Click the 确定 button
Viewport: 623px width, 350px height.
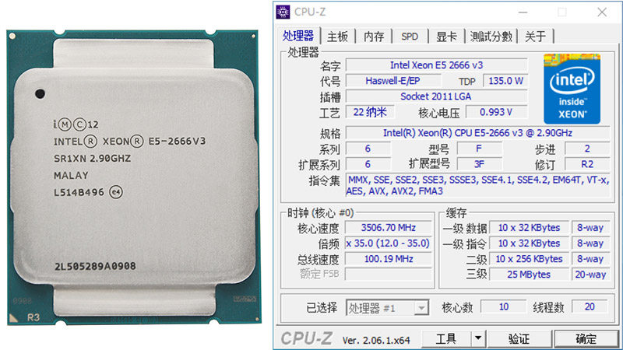point(586,338)
